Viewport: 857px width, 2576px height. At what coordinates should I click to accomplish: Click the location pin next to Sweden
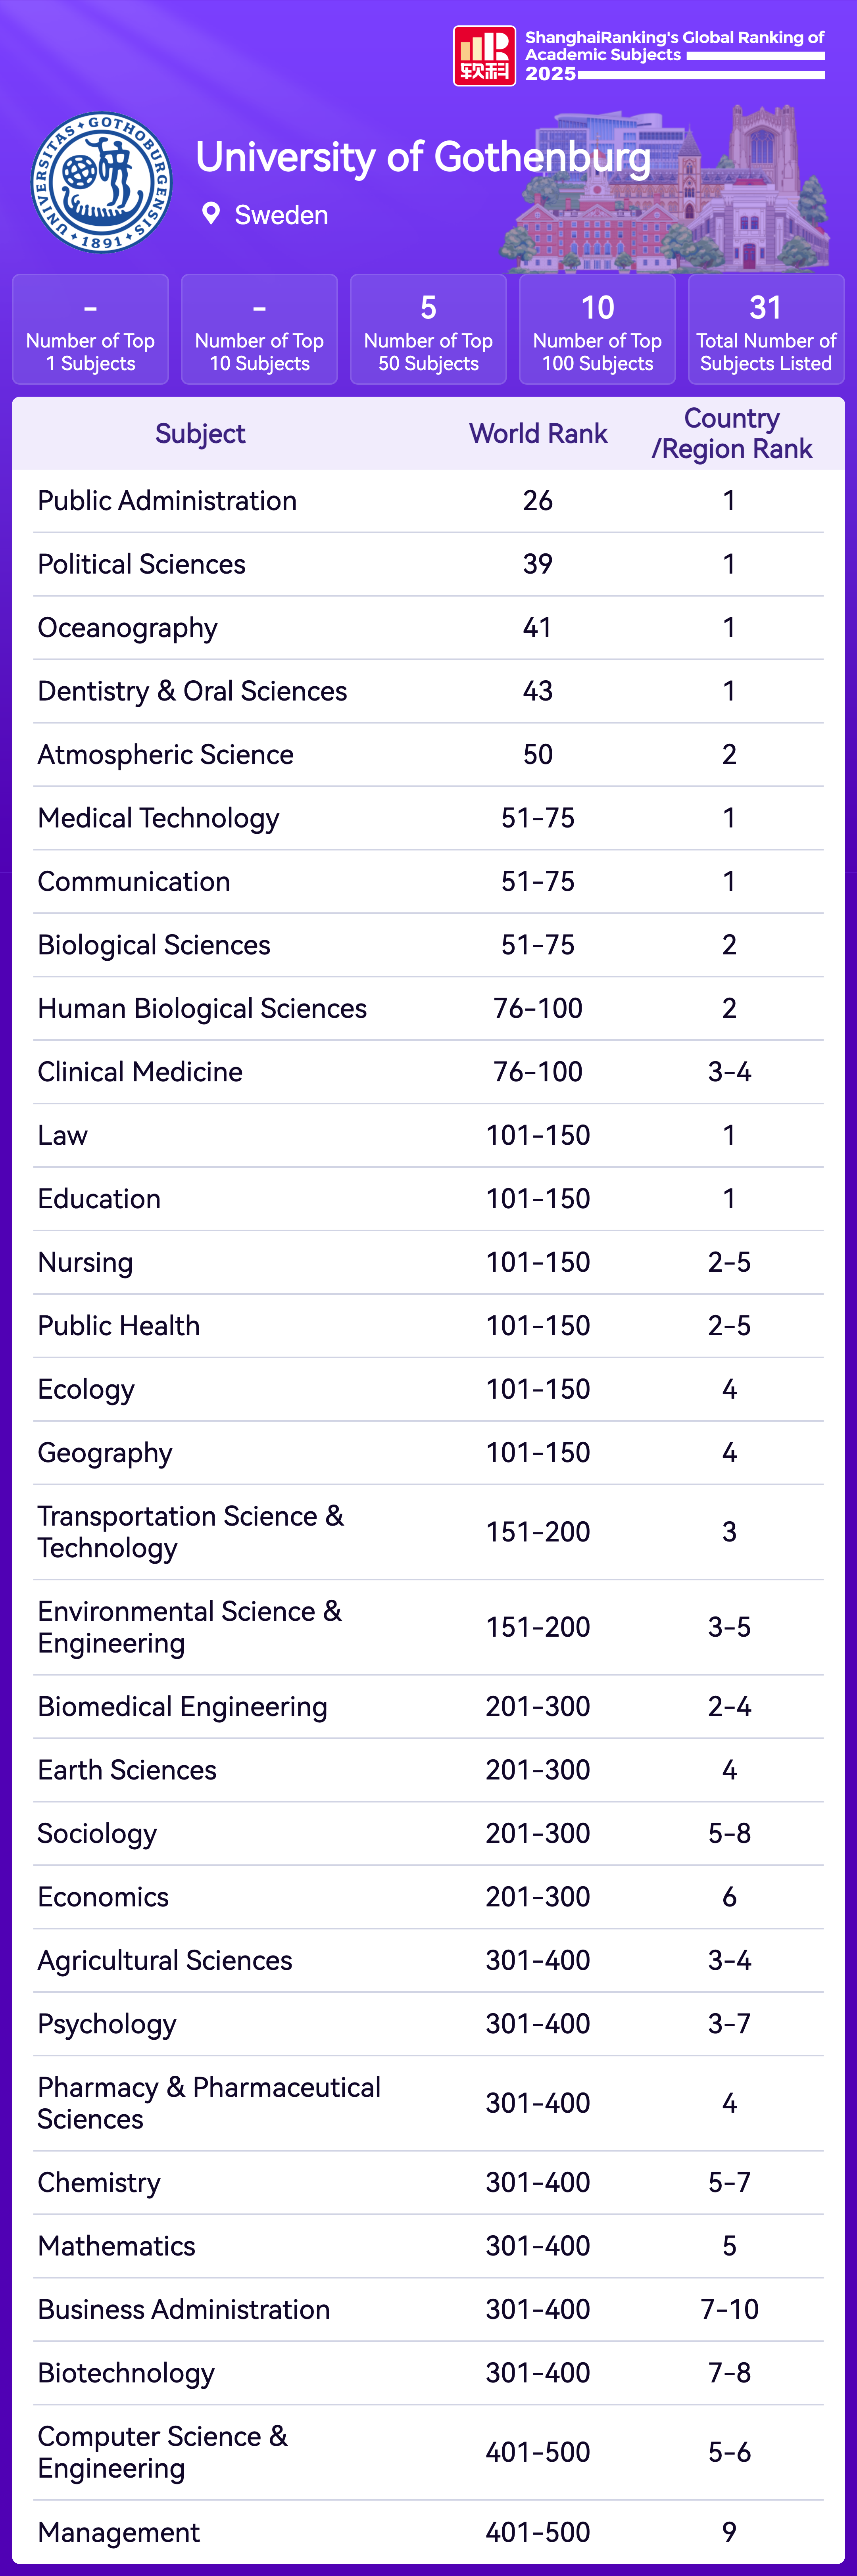click(x=211, y=214)
